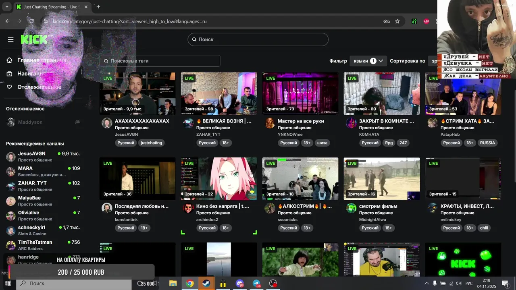The width and height of the screenshot is (516, 290).
Task: Click the Kick search field 'Поиск'
Action: (258, 39)
